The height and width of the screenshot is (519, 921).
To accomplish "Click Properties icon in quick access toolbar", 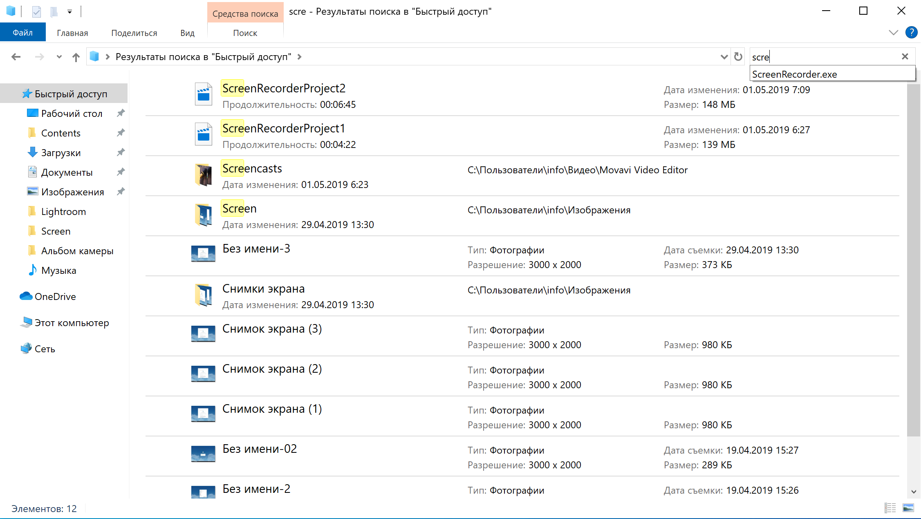I will click(36, 11).
